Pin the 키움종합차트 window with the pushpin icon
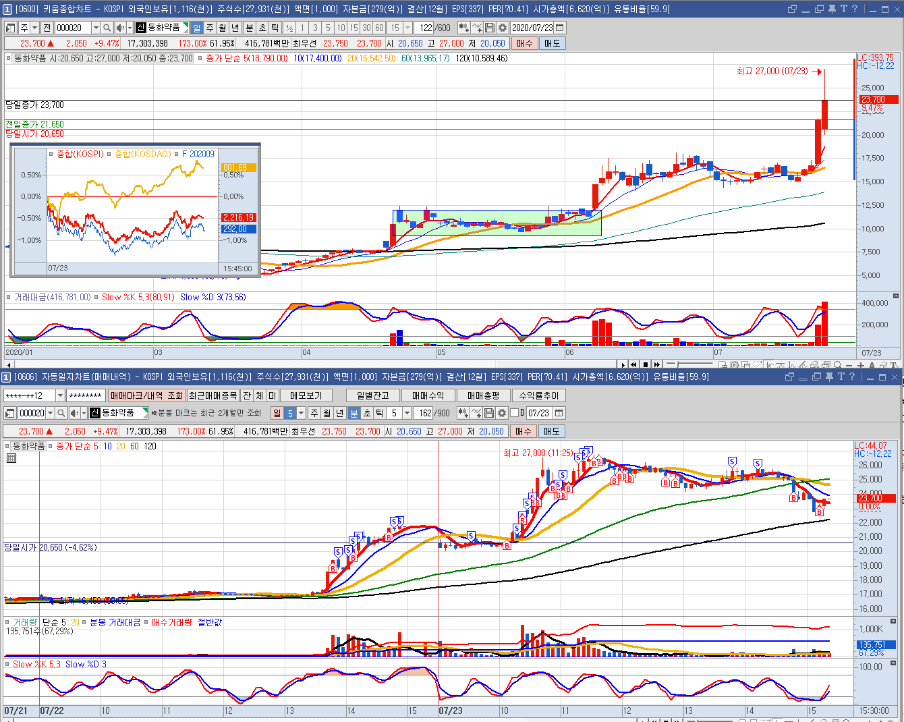The width and height of the screenshot is (904, 722). [832, 9]
